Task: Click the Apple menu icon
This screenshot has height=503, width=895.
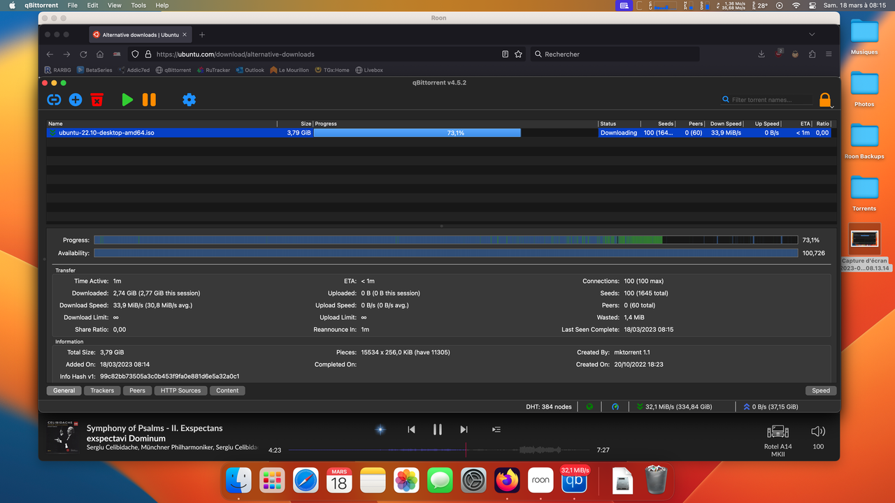Action: point(12,5)
